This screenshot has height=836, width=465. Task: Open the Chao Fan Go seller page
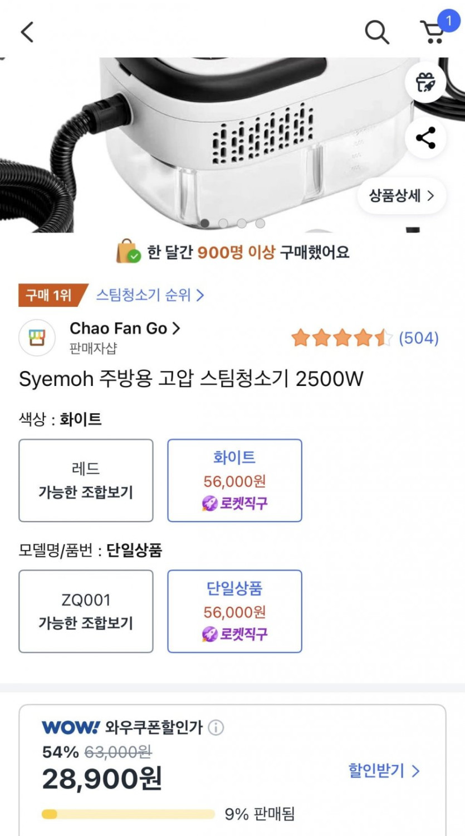[x=124, y=328]
